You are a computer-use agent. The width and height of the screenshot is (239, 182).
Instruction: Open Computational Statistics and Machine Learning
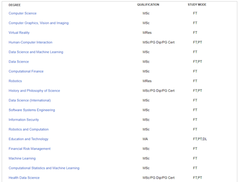(x=44, y=168)
